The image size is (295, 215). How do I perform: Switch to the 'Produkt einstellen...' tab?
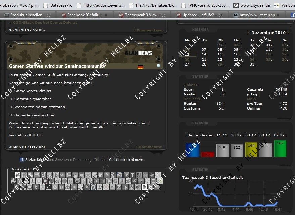click(28, 15)
